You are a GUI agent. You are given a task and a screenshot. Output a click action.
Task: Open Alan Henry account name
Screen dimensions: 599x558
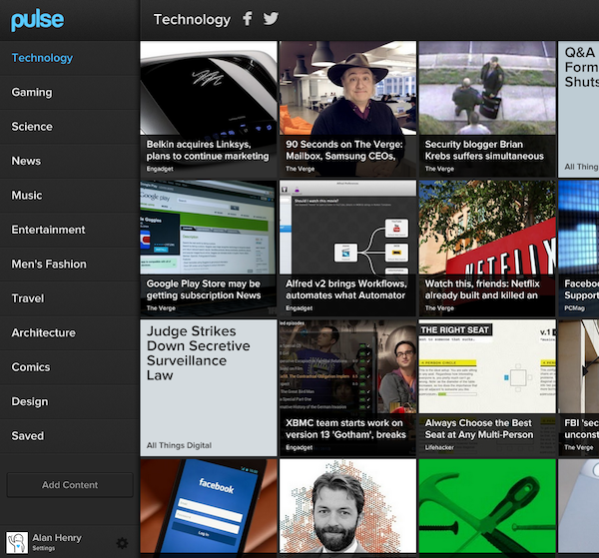click(x=57, y=538)
